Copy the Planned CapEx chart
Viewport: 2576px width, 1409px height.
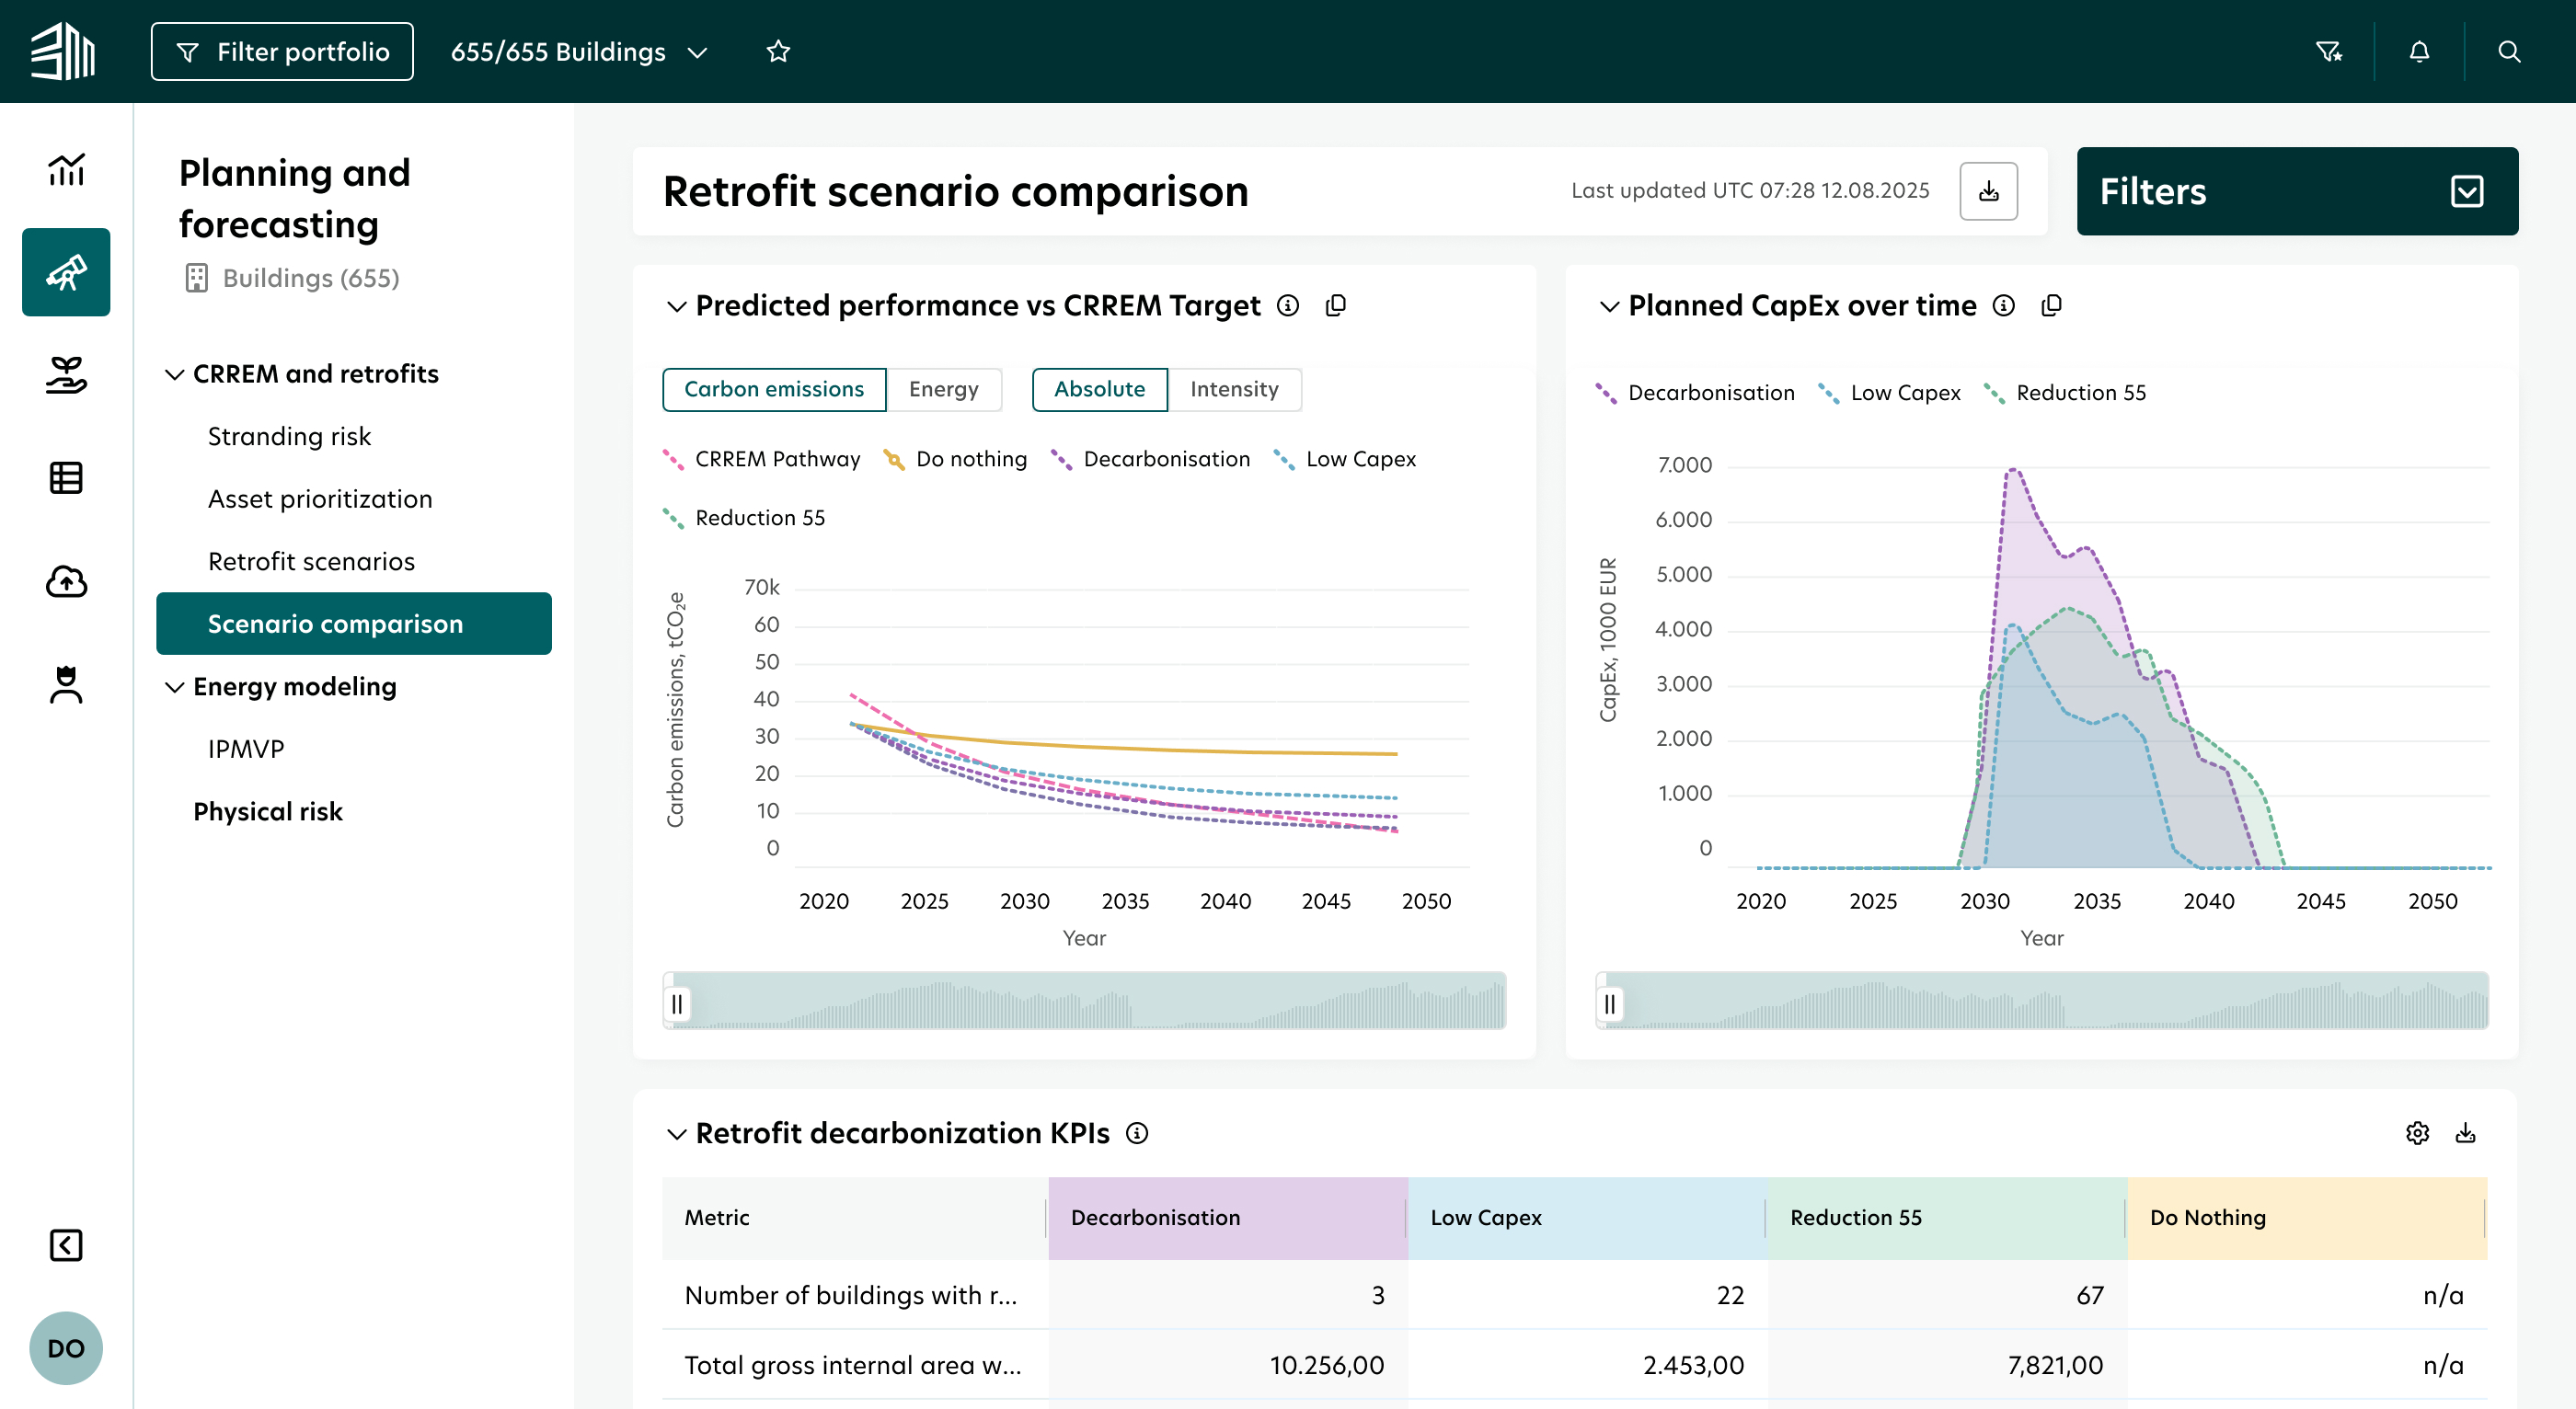(2051, 305)
